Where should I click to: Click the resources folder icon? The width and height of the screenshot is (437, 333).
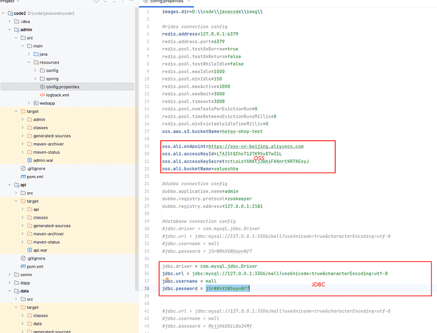(x=36, y=62)
